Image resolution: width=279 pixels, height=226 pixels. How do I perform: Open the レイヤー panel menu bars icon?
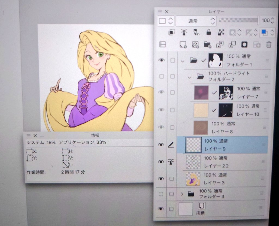click(x=159, y=12)
